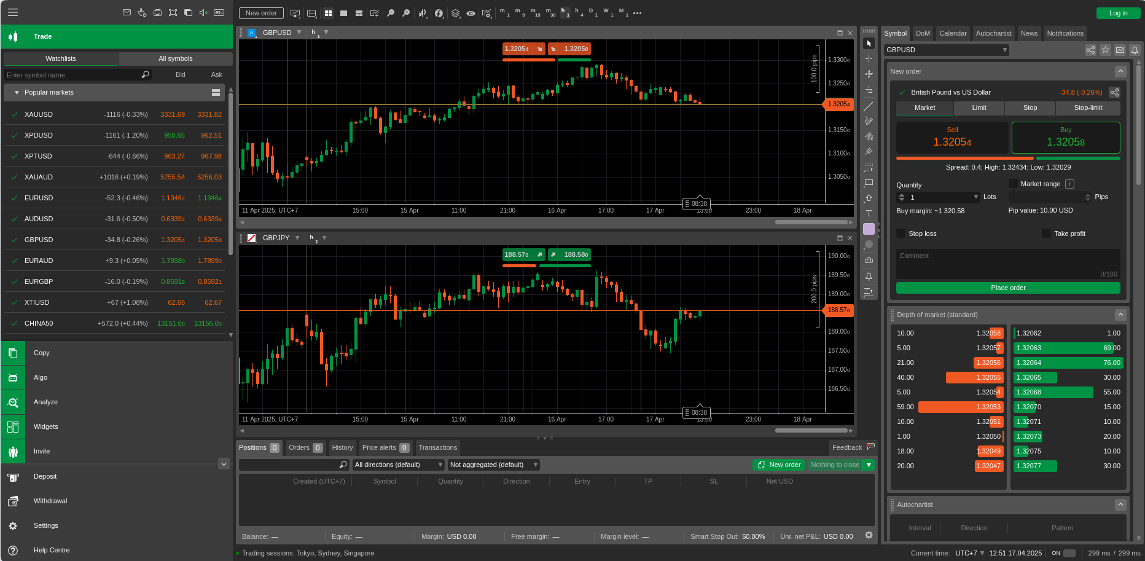Zoom out the chart
Image resolution: width=1145 pixels, height=561 pixels.
[x=391, y=13]
